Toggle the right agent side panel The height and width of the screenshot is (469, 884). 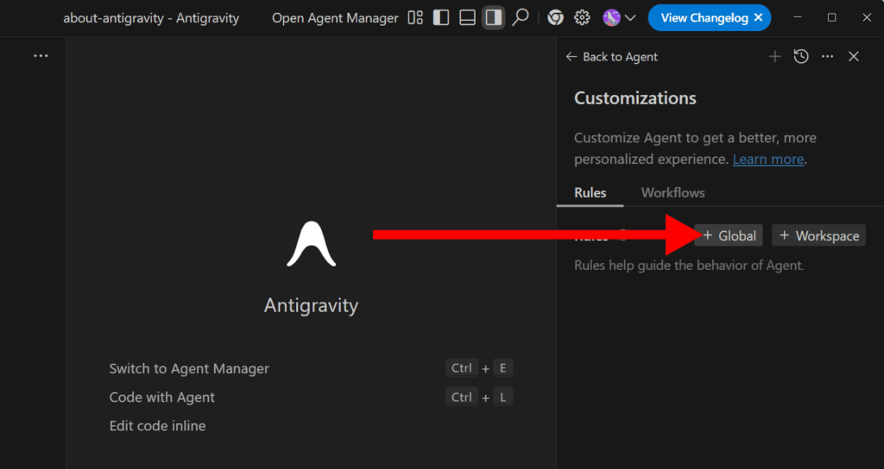(x=493, y=18)
